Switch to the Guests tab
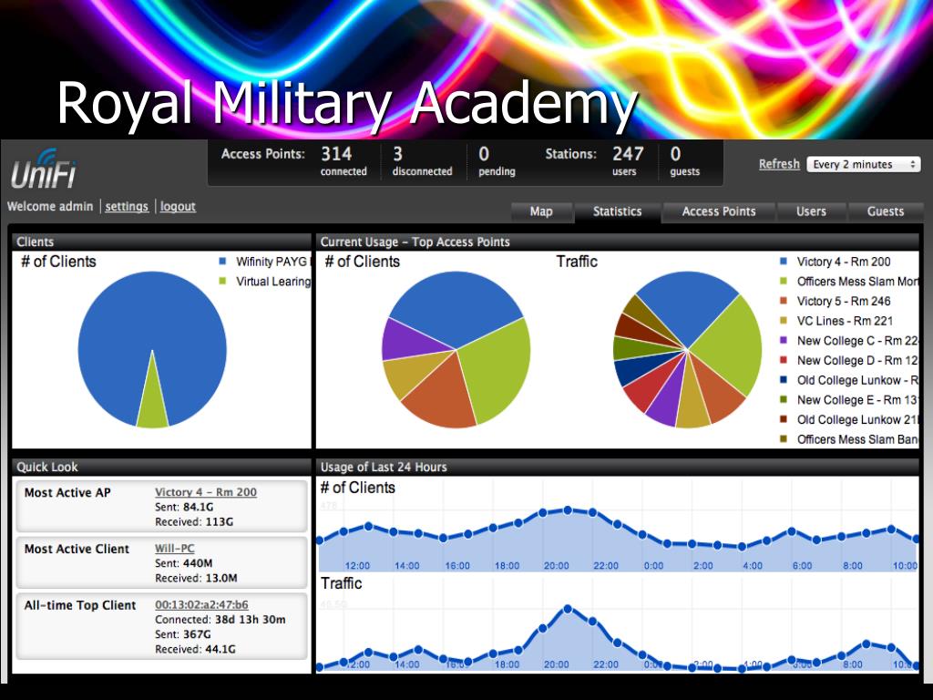Screen dimensions: 933x700 (886, 211)
